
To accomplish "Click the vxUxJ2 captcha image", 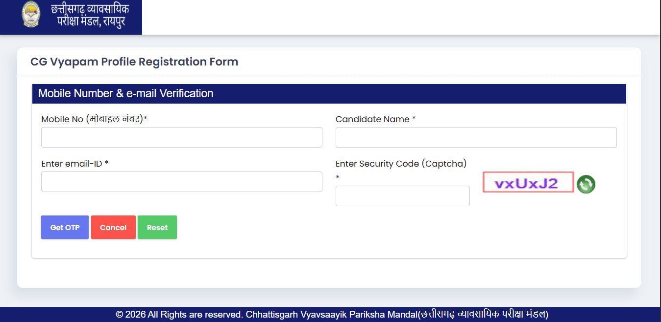I will point(528,182).
